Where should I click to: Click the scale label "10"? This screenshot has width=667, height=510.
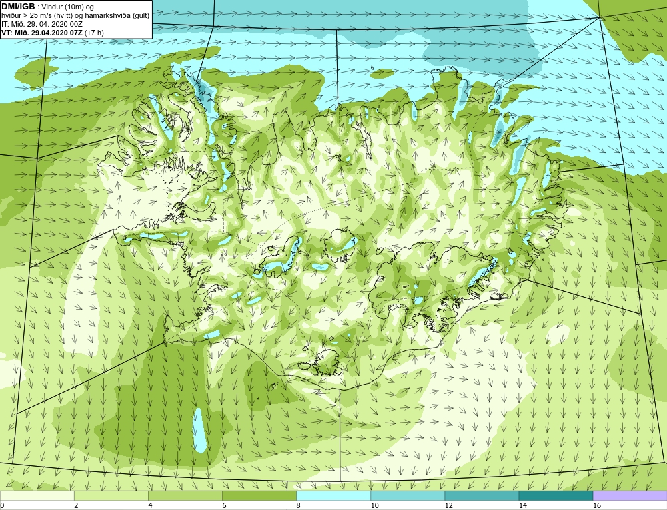click(374, 505)
